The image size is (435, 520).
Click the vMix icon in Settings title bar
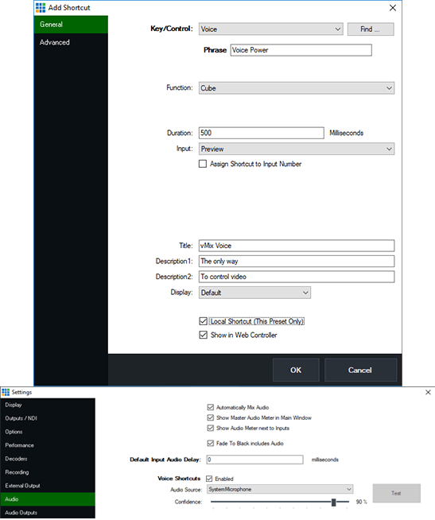[x=6, y=392]
